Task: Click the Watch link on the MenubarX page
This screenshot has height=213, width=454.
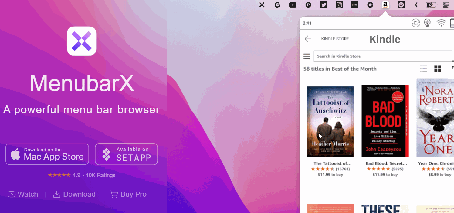Action: click(x=22, y=194)
